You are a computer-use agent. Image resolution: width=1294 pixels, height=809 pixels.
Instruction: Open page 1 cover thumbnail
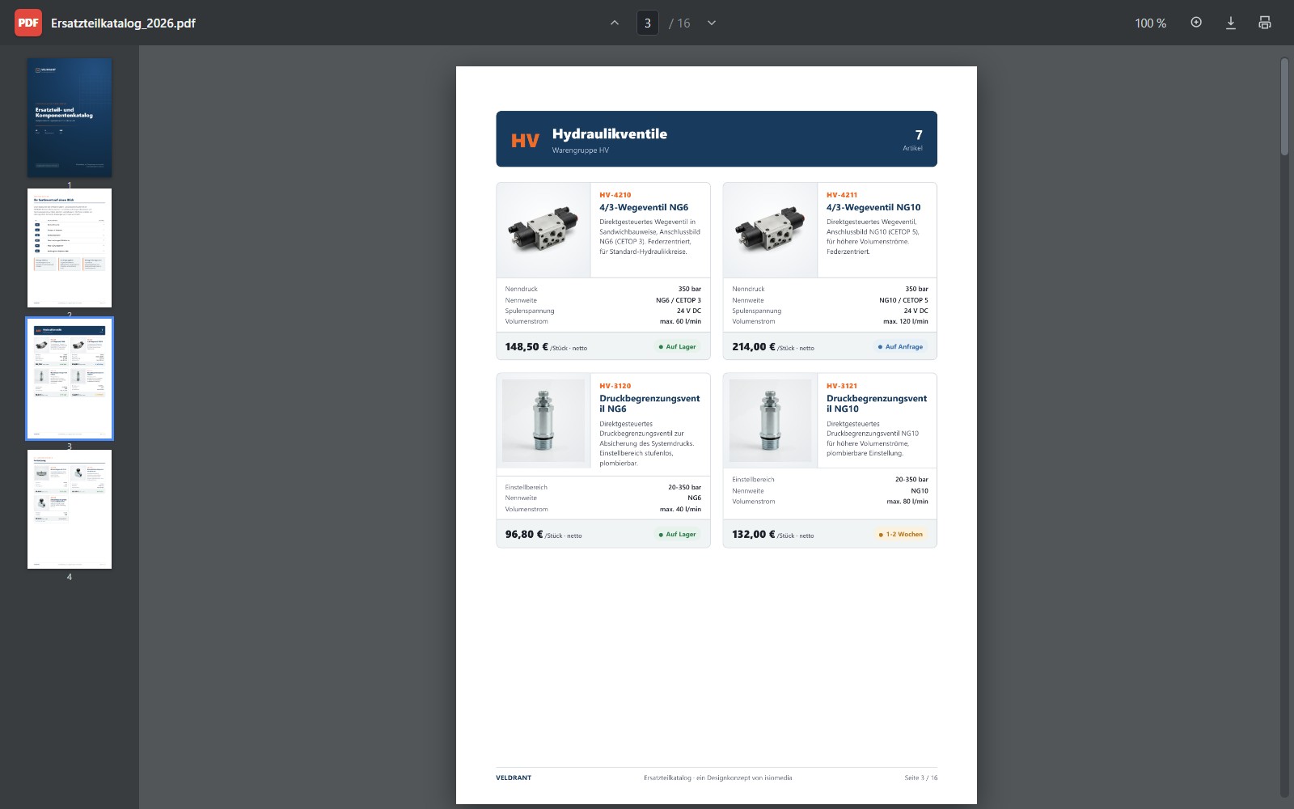70,118
